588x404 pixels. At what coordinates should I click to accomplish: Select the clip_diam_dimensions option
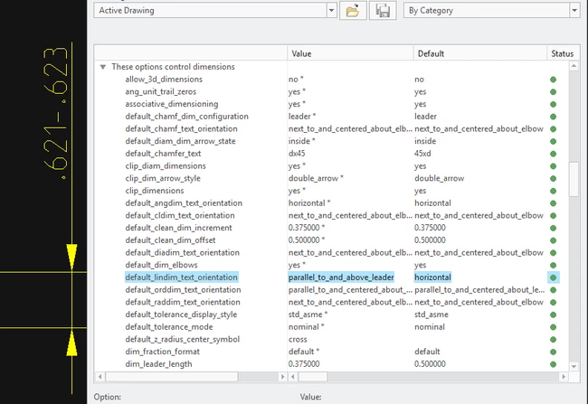[166, 166]
